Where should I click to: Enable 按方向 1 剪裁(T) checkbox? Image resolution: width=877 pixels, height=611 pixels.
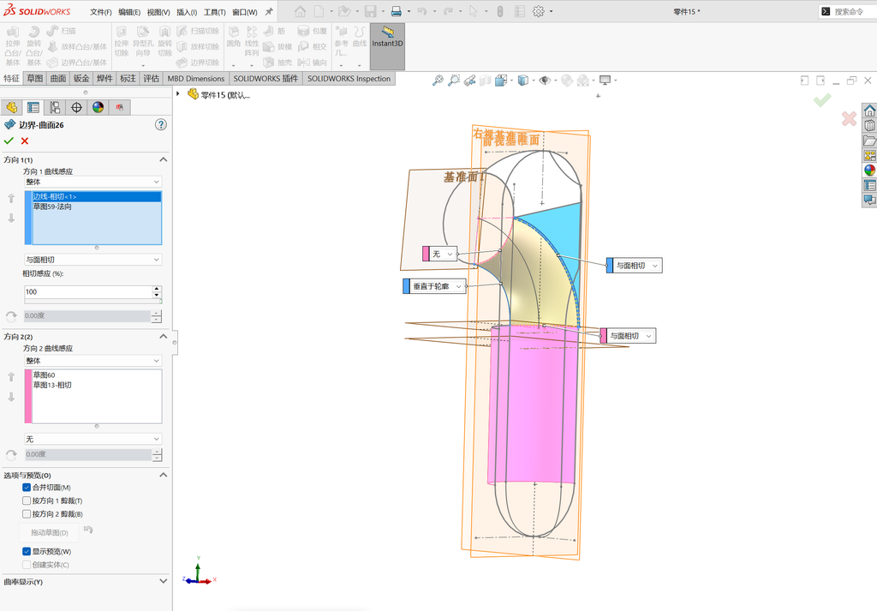point(27,500)
